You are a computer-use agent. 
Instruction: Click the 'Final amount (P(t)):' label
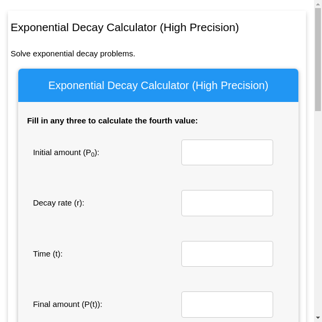(x=68, y=304)
